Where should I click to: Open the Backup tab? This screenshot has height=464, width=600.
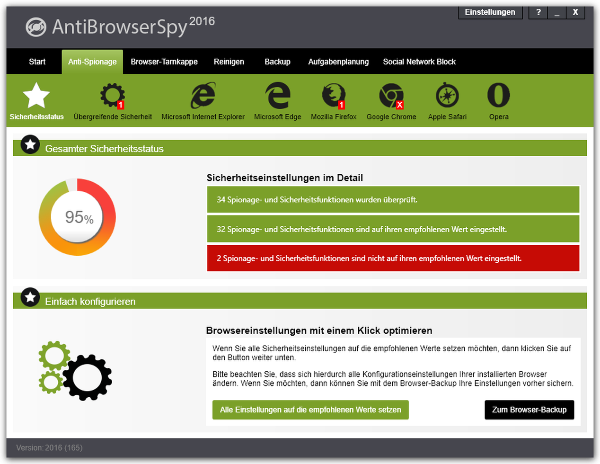(277, 62)
